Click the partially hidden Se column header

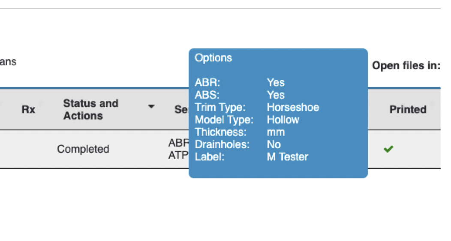181,110
